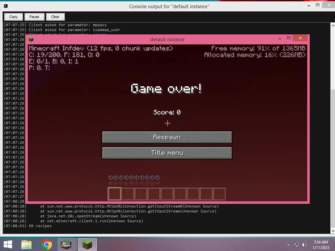Open the volume speaker tray icon
The height and width of the screenshot is (251, 335).
pyautogui.click(x=304, y=245)
